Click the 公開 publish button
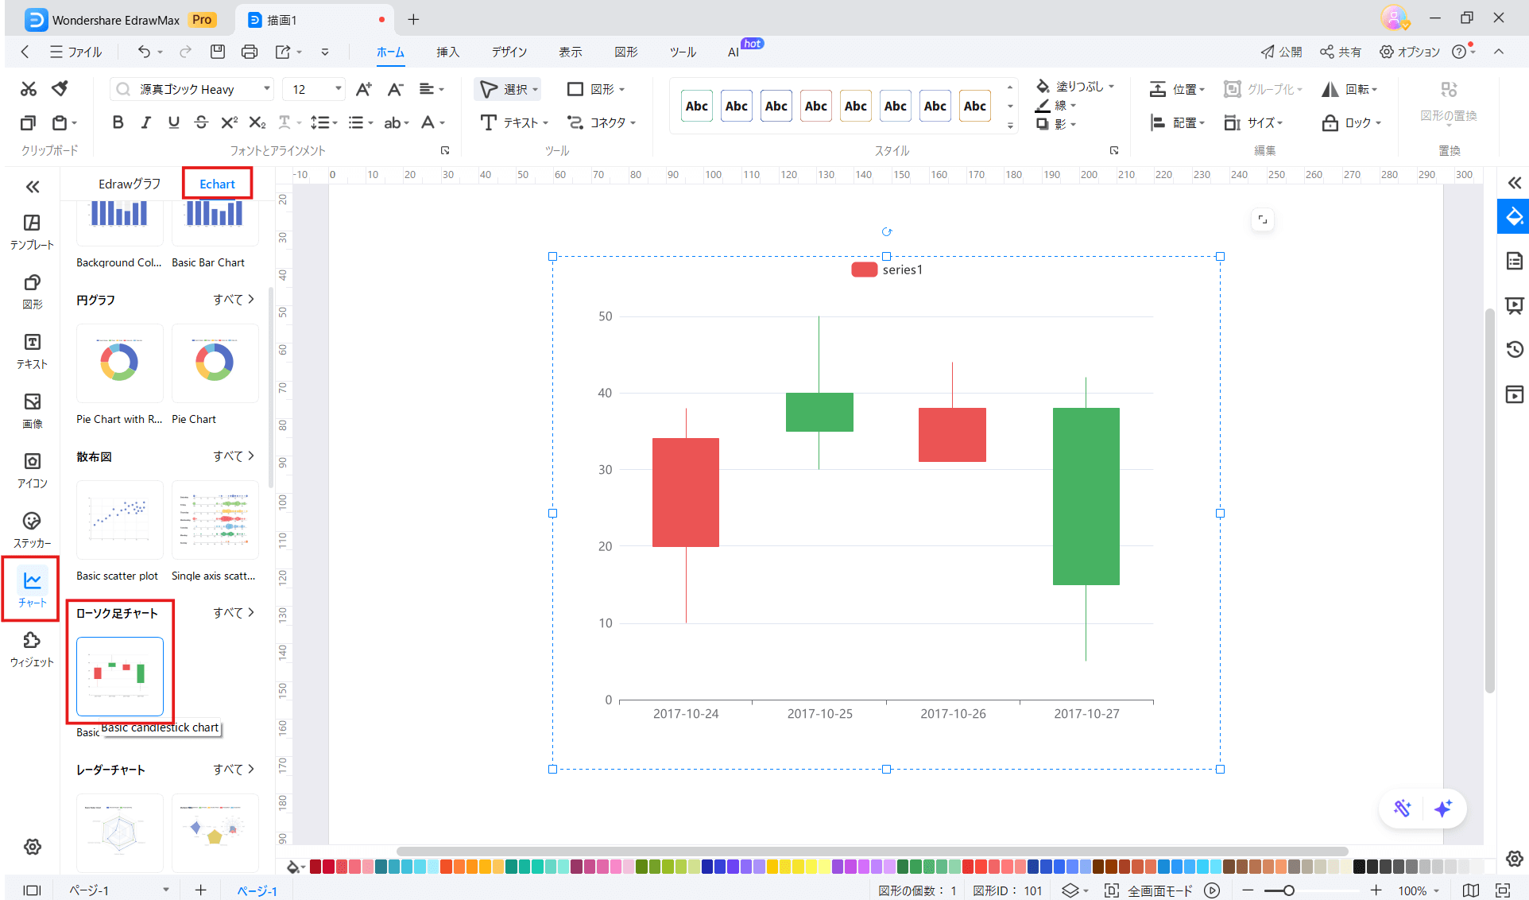This screenshot has width=1529, height=900. pos(1281,52)
